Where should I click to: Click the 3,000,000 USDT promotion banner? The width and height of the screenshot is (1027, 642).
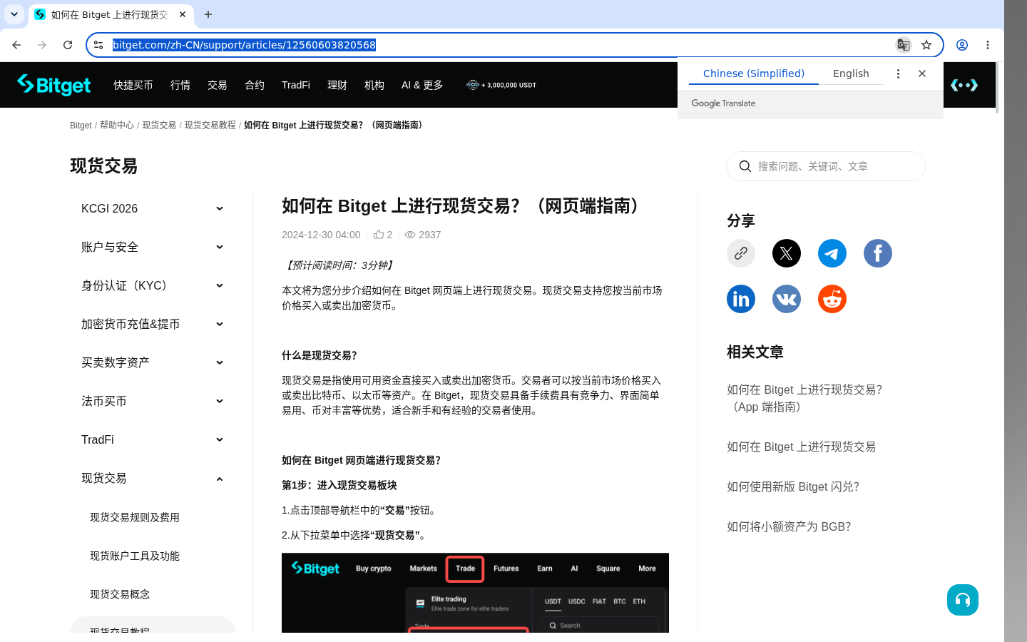pyautogui.click(x=501, y=85)
